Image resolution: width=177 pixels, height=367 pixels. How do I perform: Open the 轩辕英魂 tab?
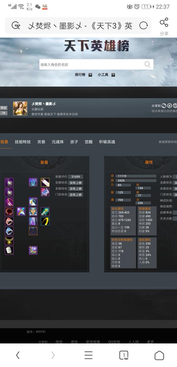[107, 142]
